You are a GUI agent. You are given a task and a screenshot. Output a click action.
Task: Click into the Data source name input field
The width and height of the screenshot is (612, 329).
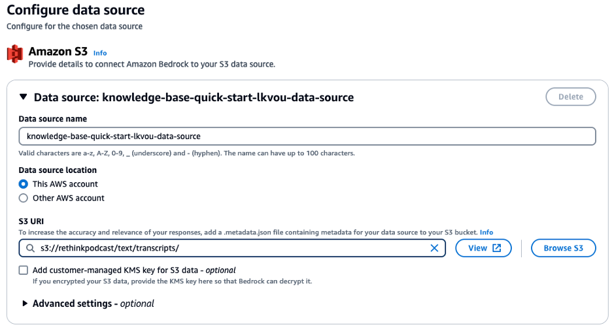307,136
